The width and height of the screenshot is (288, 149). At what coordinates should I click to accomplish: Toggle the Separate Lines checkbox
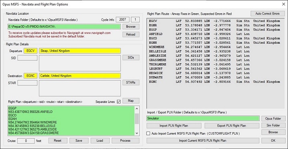(119, 102)
